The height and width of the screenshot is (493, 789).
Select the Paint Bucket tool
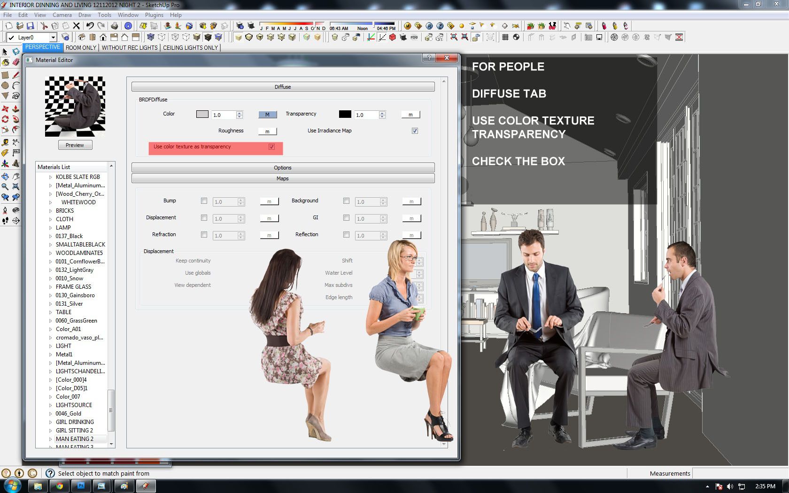point(5,62)
